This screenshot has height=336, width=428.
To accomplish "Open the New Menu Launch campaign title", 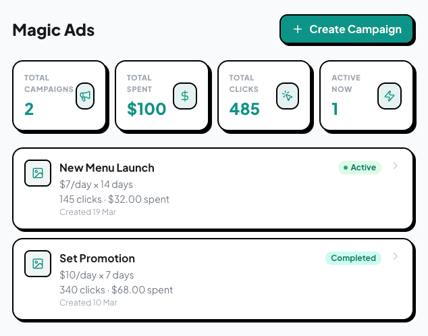I will (x=107, y=168).
